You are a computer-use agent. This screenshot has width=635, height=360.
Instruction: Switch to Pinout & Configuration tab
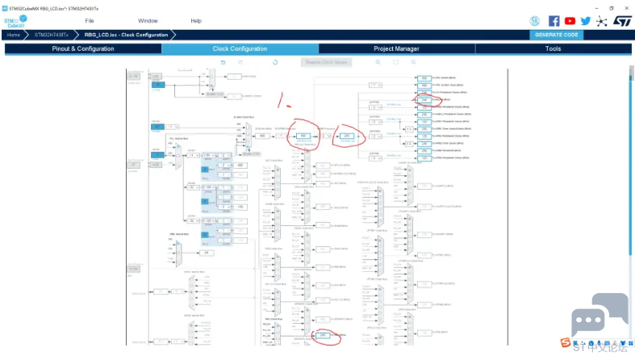click(83, 48)
